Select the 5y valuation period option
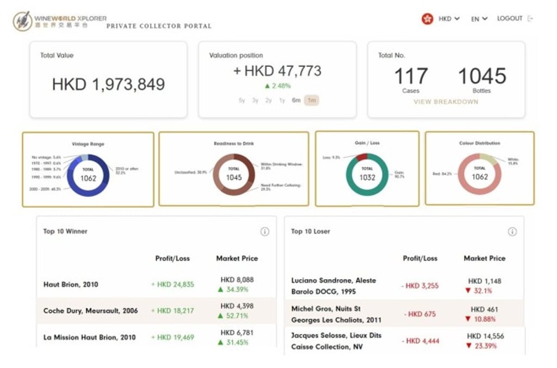Viewport: 557px width, 368px height. (242, 100)
